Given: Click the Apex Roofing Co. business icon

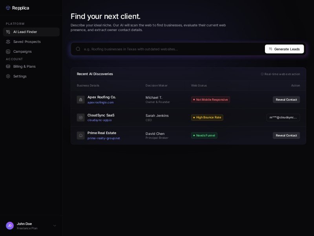Looking at the screenshot, I should [x=81, y=100].
